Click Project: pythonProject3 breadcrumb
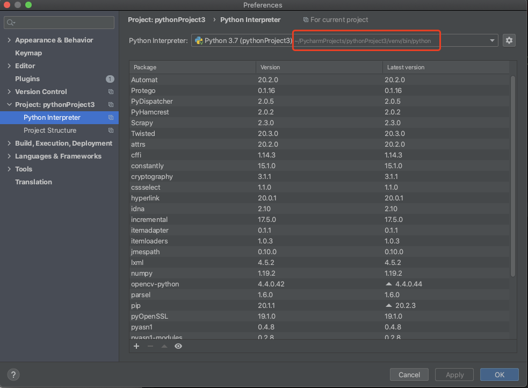The height and width of the screenshot is (388, 528). 167,20
